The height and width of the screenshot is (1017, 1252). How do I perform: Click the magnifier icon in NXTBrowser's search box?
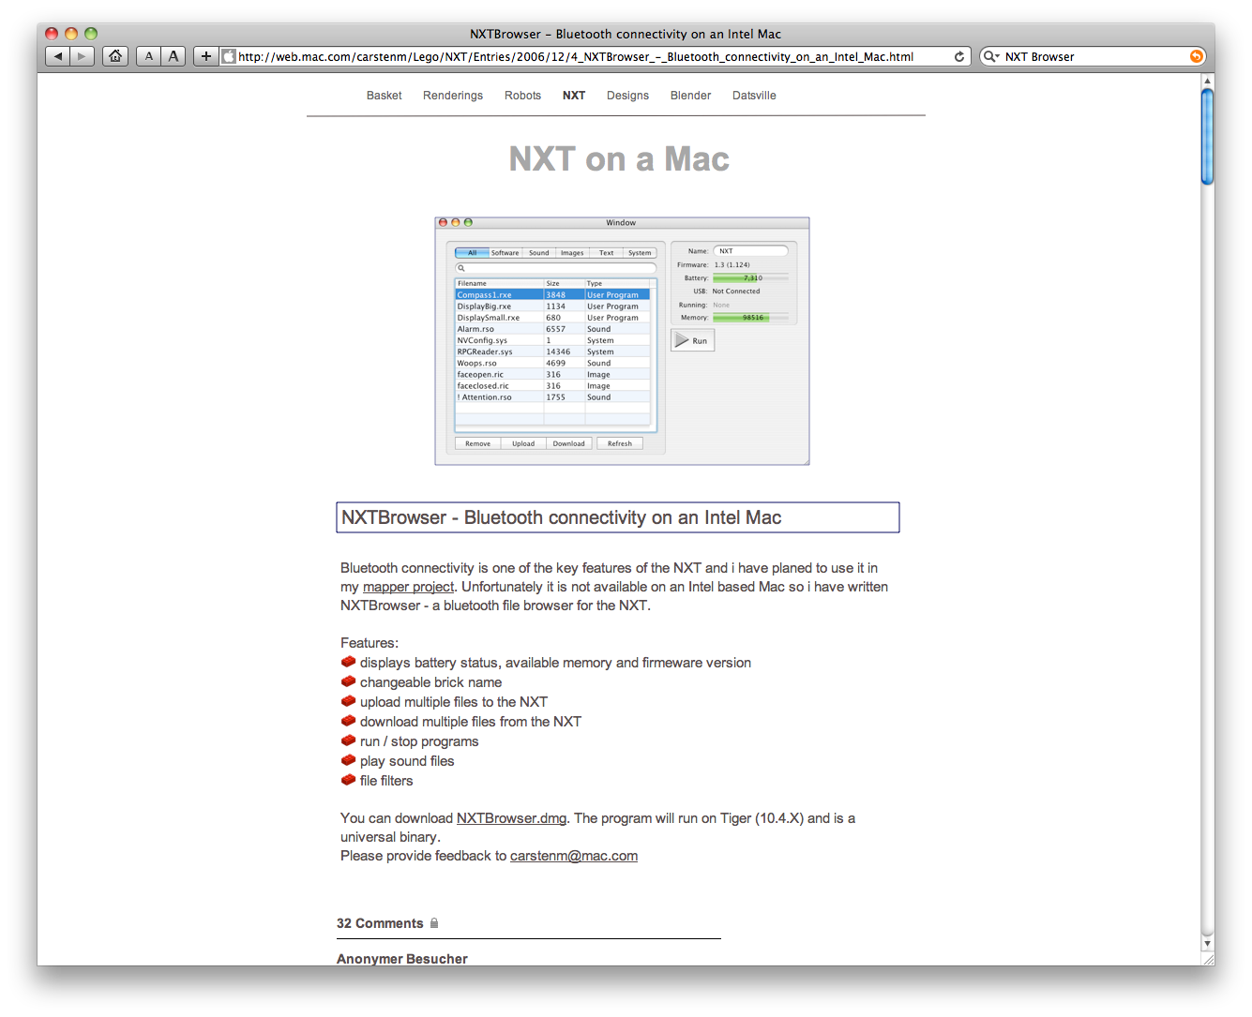coord(462,268)
